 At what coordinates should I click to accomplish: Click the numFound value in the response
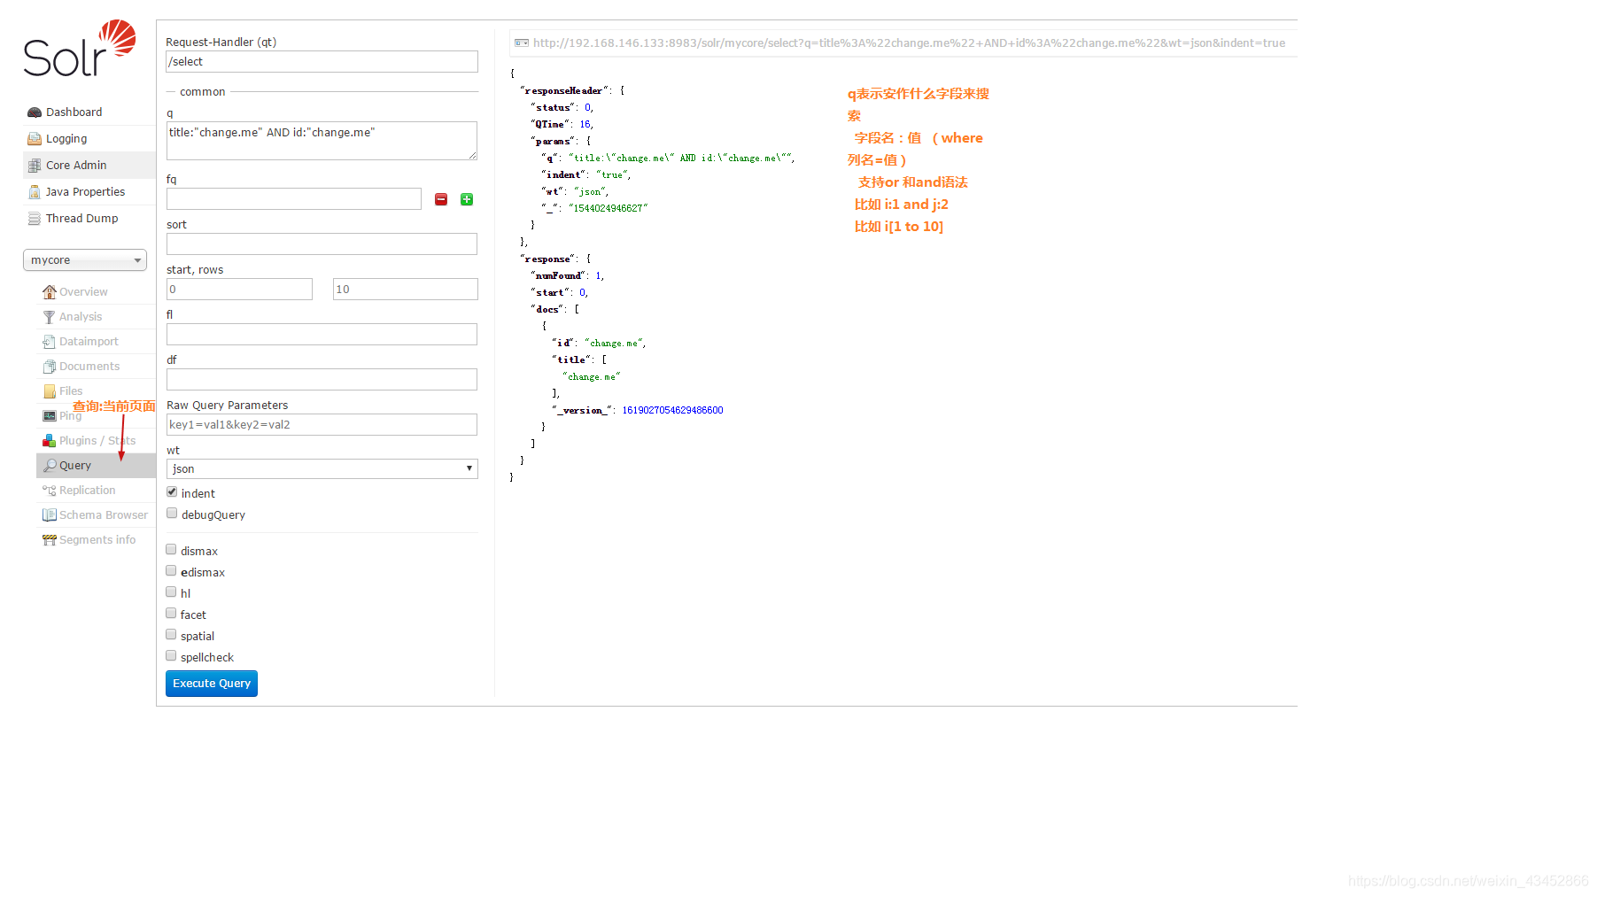(598, 275)
